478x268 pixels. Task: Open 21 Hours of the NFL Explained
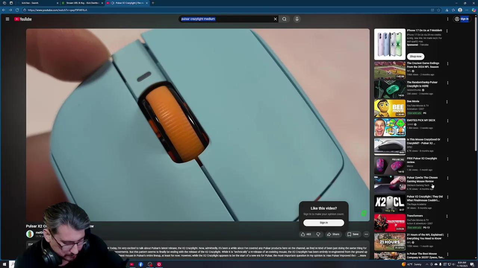425,237
